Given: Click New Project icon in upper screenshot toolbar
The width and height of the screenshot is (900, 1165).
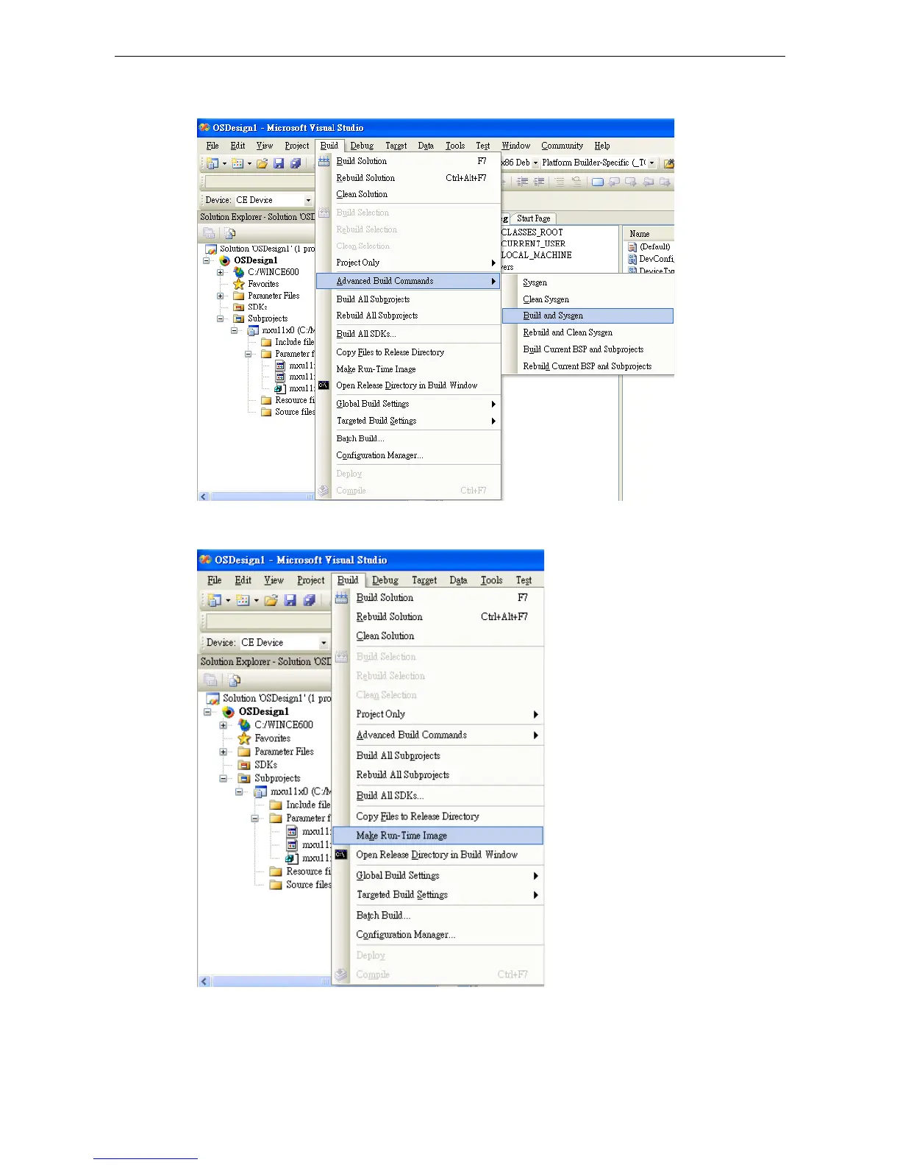Looking at the screenshot, I should (213, 163).
